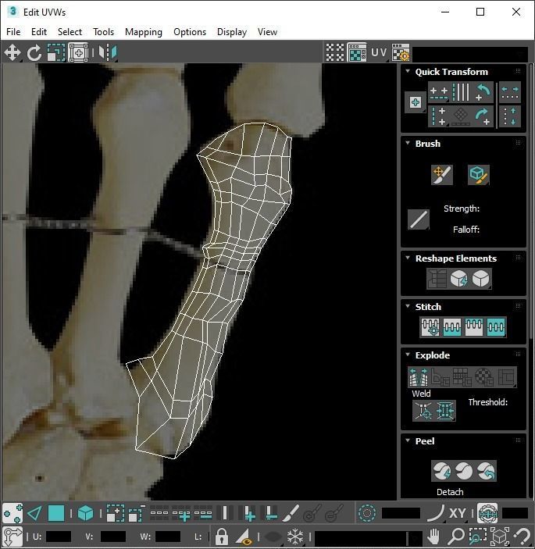
Task: Toggle the Lock Selection padlock
Action: 222,536
